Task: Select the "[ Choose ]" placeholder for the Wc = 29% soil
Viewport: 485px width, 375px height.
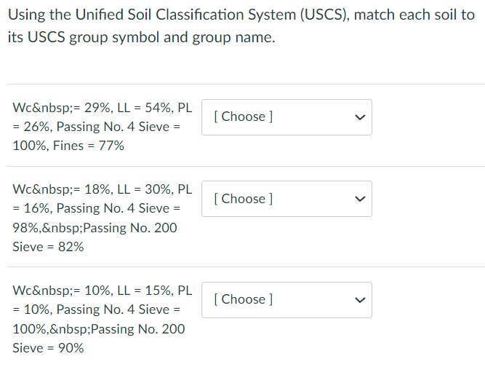Action: click(x=244, y=117)
